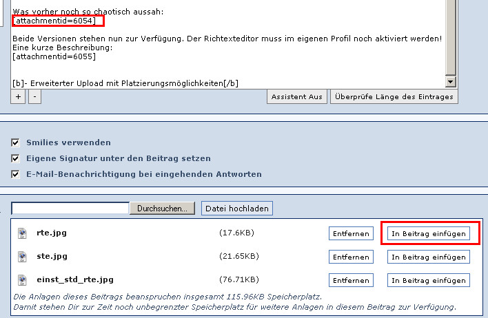
Task: Turn off the assistant via Assistent Aus
Action: pyautogui.click(x=297, y=96)
